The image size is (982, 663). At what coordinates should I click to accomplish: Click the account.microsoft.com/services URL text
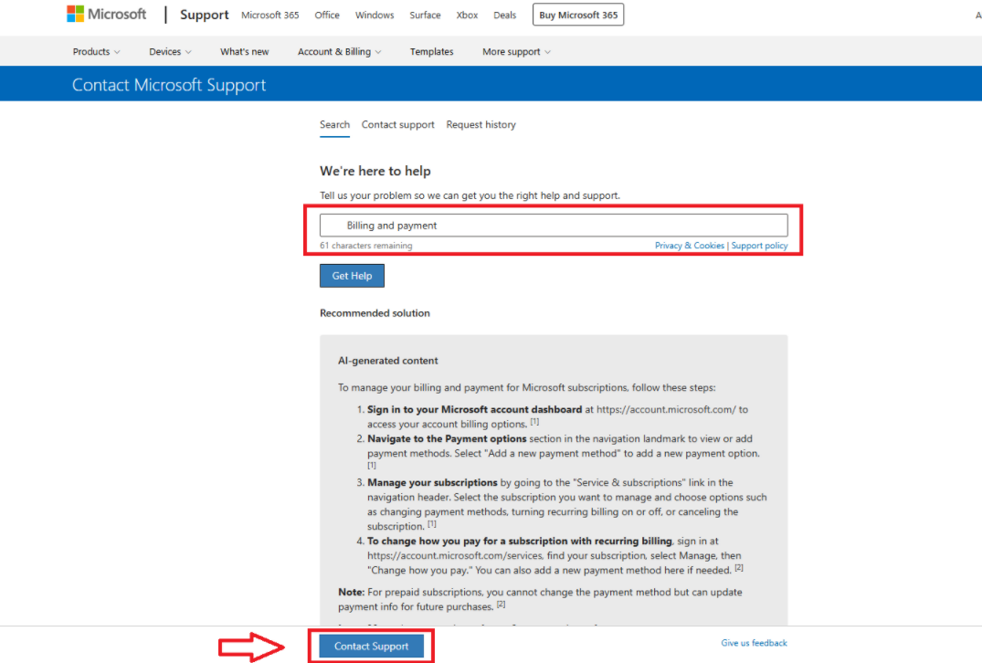(x=455, y=555)
